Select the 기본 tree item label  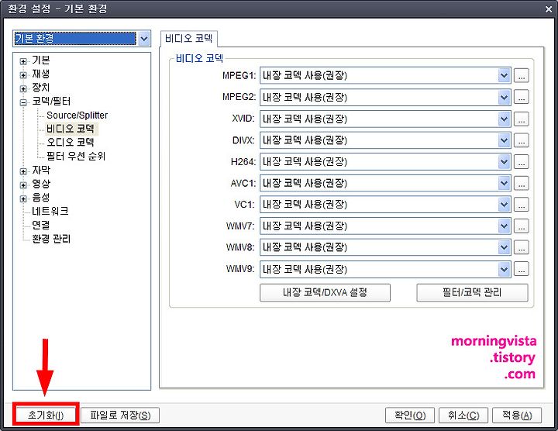(41, 60)
